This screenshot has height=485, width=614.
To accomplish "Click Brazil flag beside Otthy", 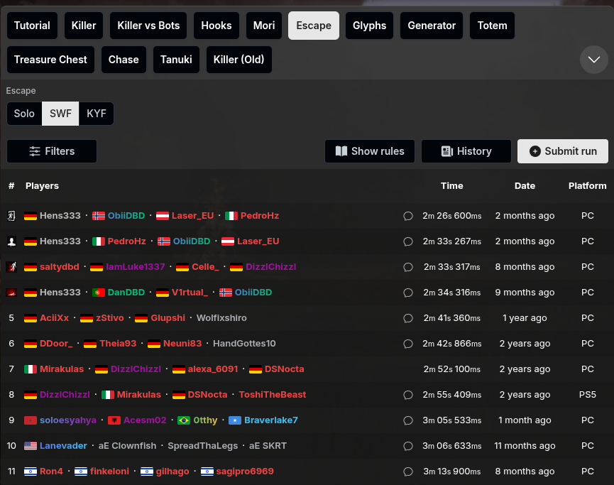I will point(184,420).
